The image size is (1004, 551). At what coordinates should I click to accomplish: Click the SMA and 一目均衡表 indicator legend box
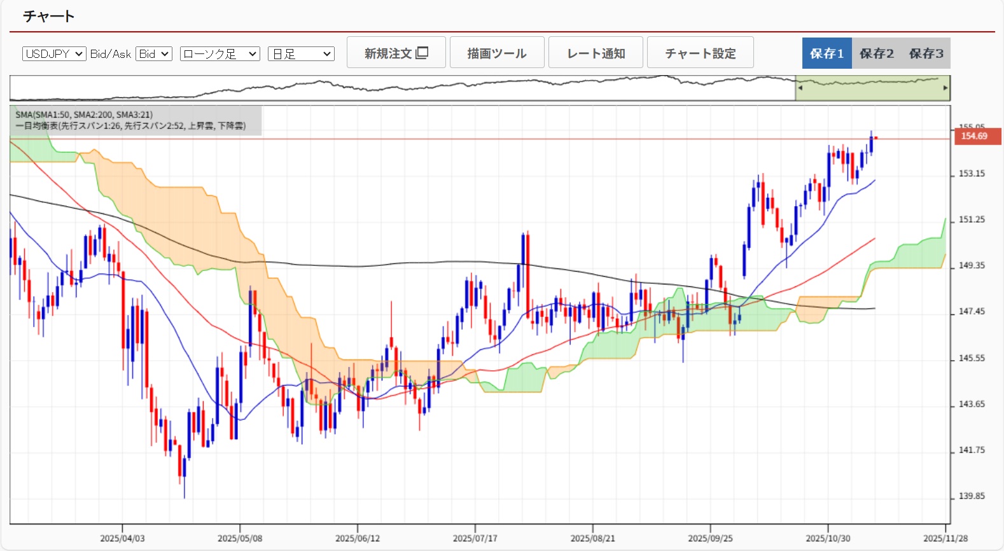pos(136,120)
